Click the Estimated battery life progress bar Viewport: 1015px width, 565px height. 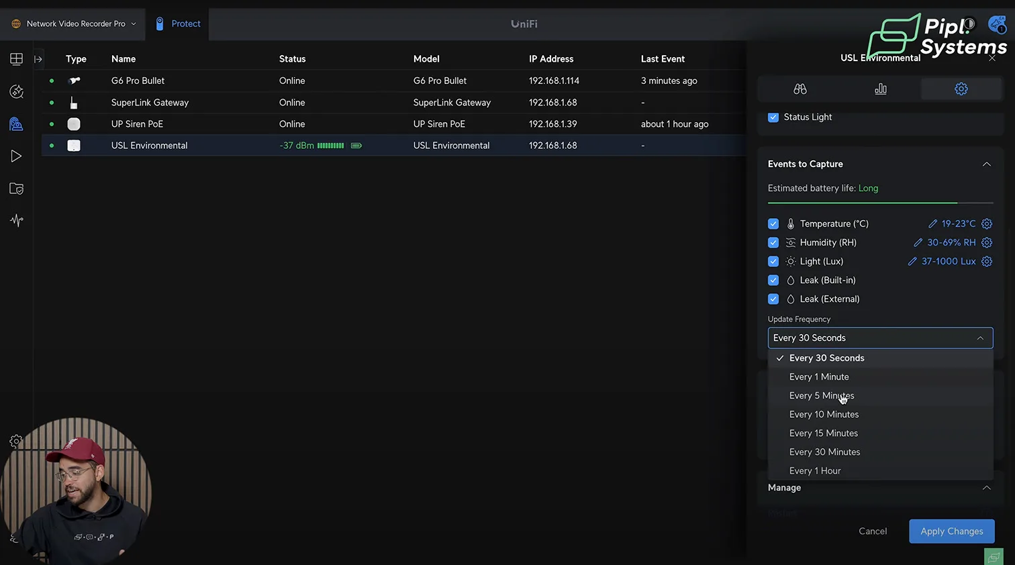[x=880, y=203]
